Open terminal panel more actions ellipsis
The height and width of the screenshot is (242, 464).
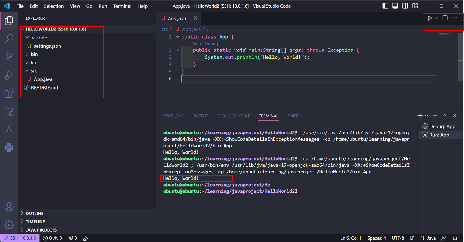[435, 116]
